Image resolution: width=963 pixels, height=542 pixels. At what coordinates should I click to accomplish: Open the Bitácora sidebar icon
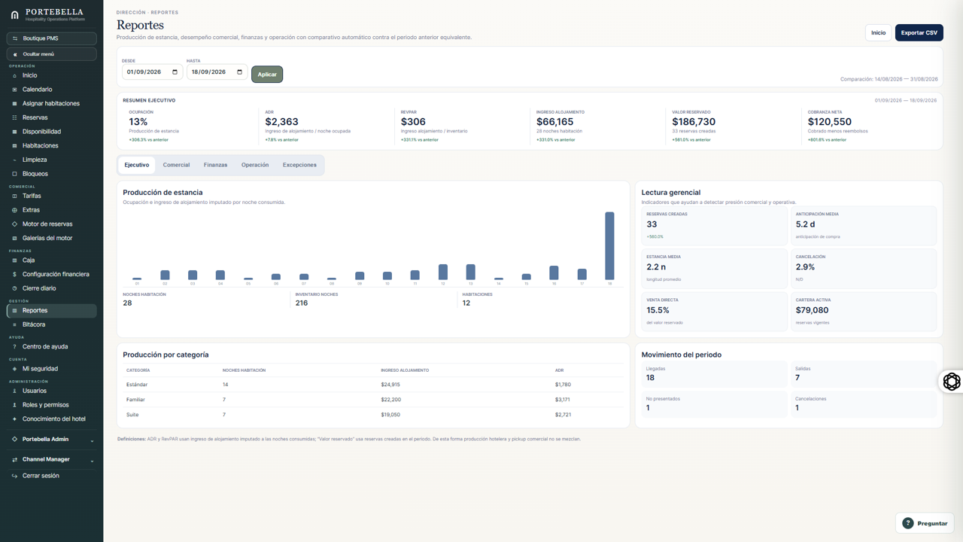pyautogui.click(x=14, y=324)
